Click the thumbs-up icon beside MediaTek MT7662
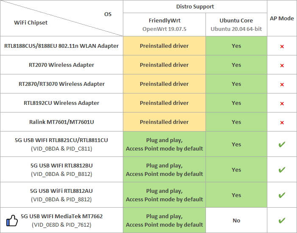This screenshot has height=233, width=297. click(12, 220)
